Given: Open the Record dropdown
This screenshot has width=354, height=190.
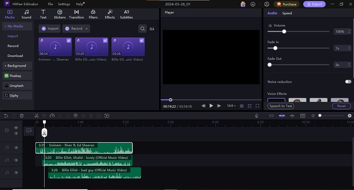Looking at the screenshot, I should coord(76,29).
